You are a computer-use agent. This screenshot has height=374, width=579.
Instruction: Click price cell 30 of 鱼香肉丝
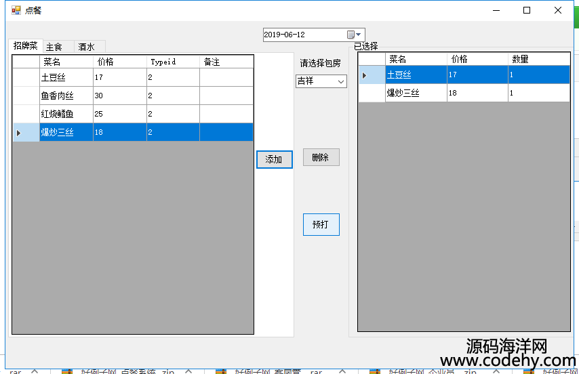[120, 96]
